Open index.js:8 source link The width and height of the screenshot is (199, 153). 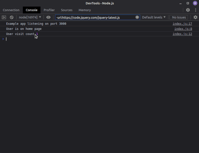pos(183,29)
